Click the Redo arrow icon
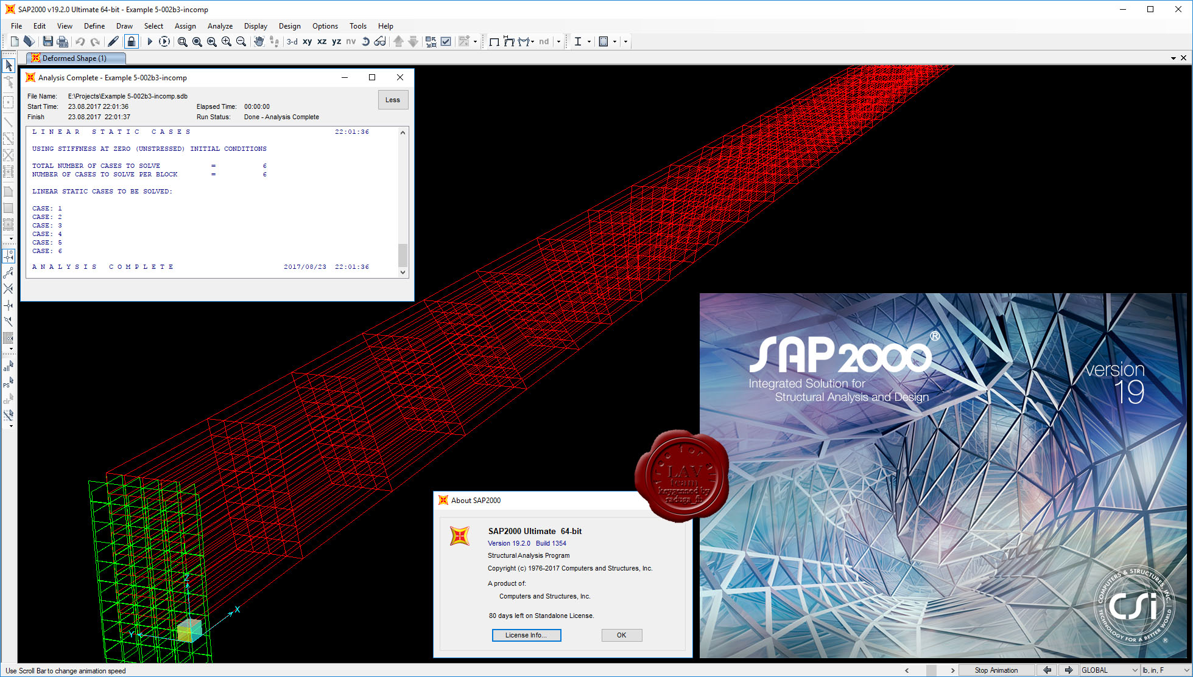The width and height of the screenshot is (1193, 677). coord(94,41)
